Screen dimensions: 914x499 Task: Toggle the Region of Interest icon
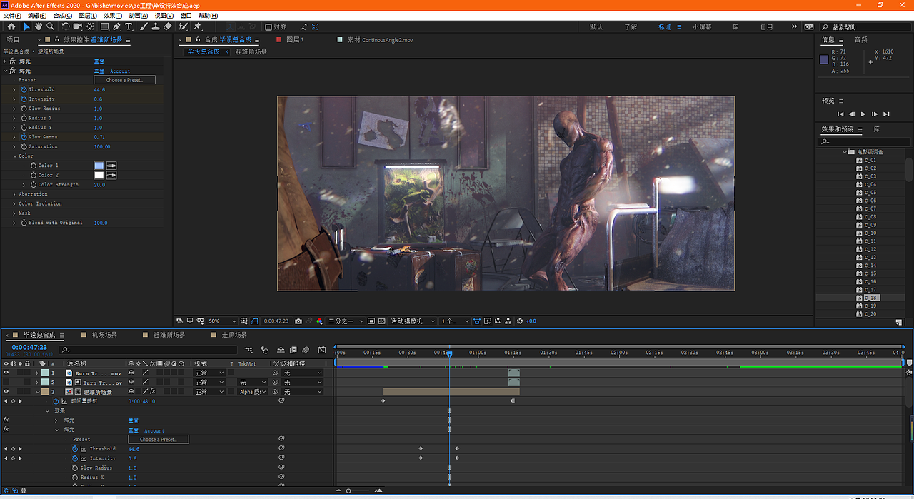tap(371, 321)
